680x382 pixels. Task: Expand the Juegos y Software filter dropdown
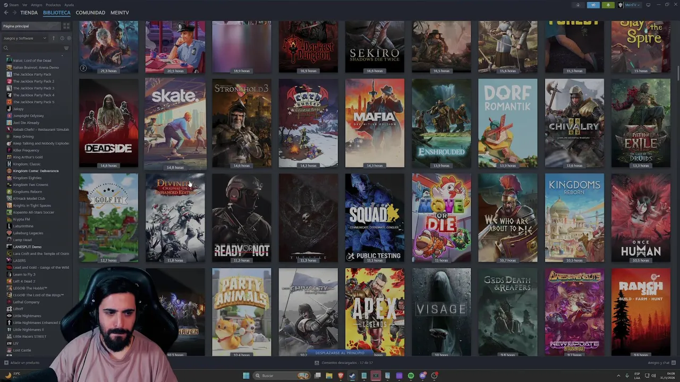25,38
